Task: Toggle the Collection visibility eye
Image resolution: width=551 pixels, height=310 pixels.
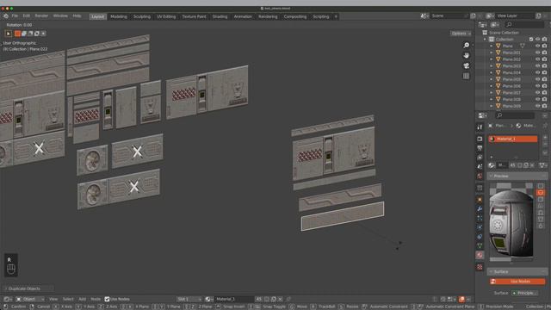Action: (537, 40)
